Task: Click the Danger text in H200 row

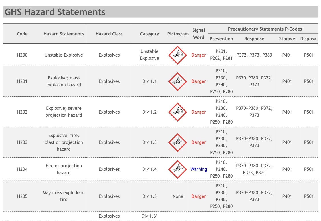Action: pos(199,55)
